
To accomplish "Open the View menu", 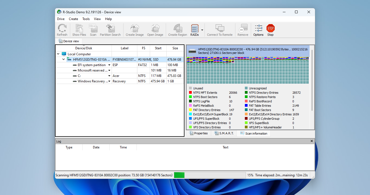I will pyautogui.click(x=97, y=19).
